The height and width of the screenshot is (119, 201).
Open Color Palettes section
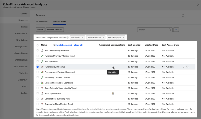pos(15,33)
